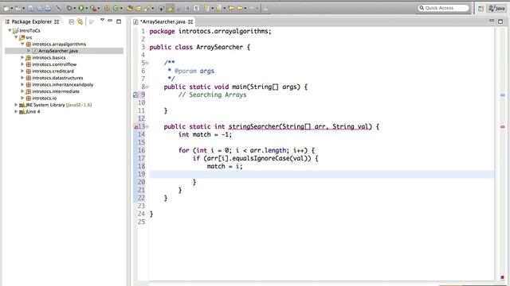Toggle Link with Editor in Package Explorer
Image resolution: width=510 pixels, height=286 pixels.
80,21
